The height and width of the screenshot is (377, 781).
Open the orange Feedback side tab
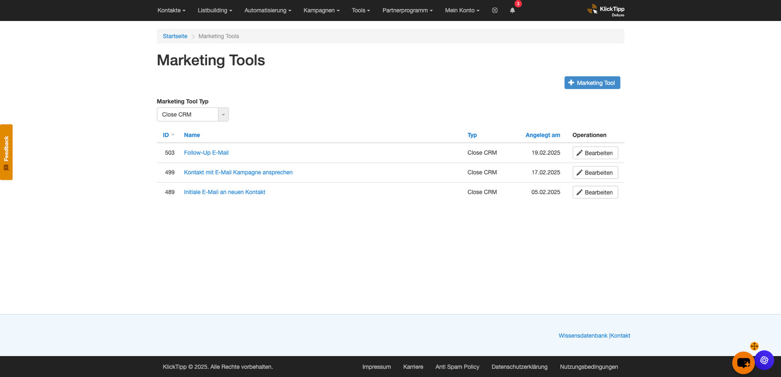coord(6,152)
